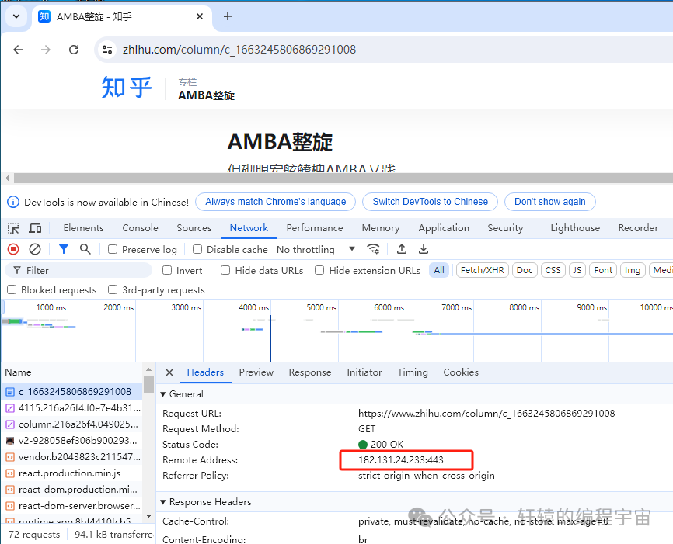Viewport: 673px width, 544px height.
Task: Select react.production.min.js request
Action: (x=71, y=473)
